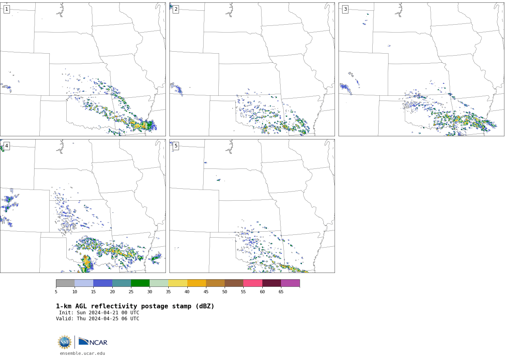The image size is (508, 358).
Task: Click the pale green 30-35 dBZ swatch
Action: (159, 283)
